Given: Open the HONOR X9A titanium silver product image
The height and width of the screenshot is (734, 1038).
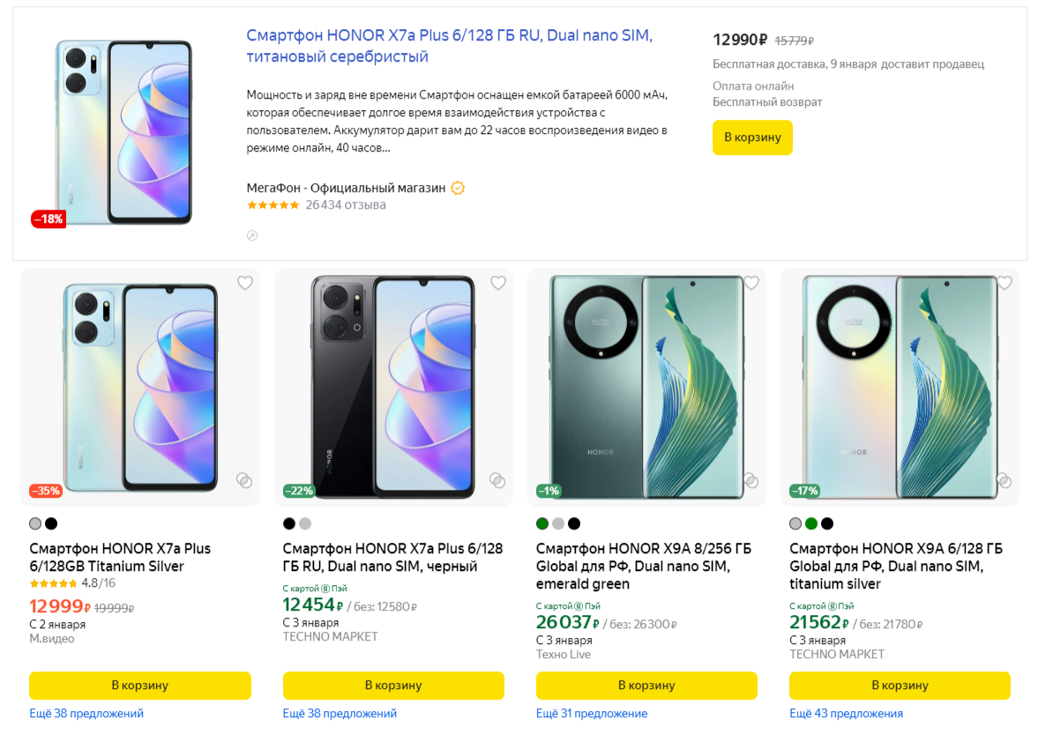Looking at the screenshot, I should click(x=900, y=387).
